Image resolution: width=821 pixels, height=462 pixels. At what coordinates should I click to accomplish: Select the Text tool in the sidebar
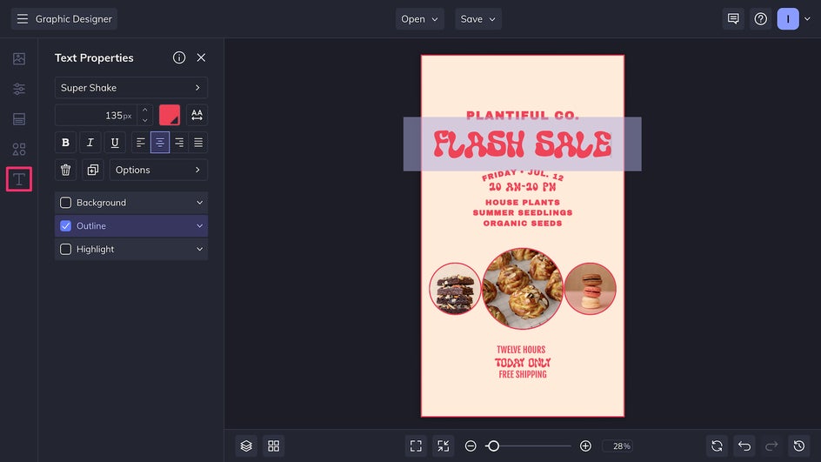point(19,179)
